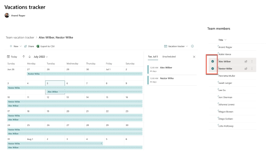Export the list to CSV
This screenshot has height=160, width=266.
pyautogui.click(x=46, y=46)
